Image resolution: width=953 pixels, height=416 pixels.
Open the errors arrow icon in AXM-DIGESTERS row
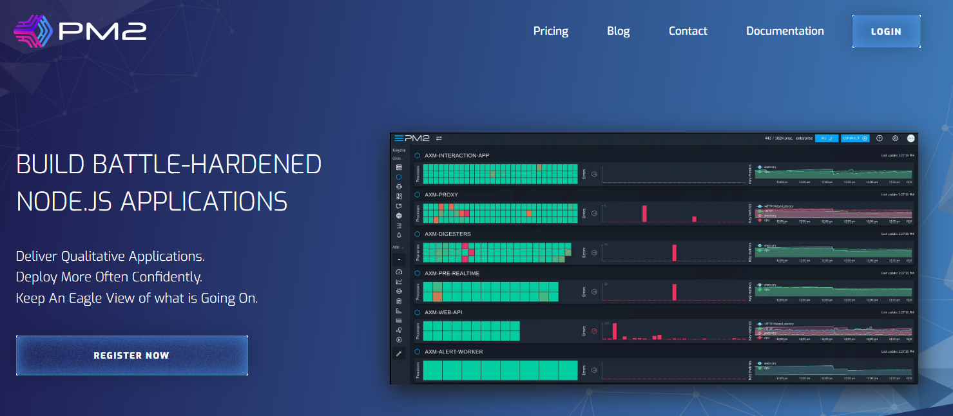594,252
